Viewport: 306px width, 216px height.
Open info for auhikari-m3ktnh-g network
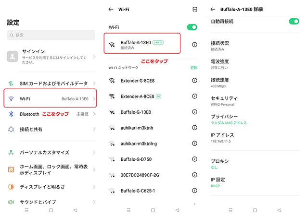(x=194, y=144)
